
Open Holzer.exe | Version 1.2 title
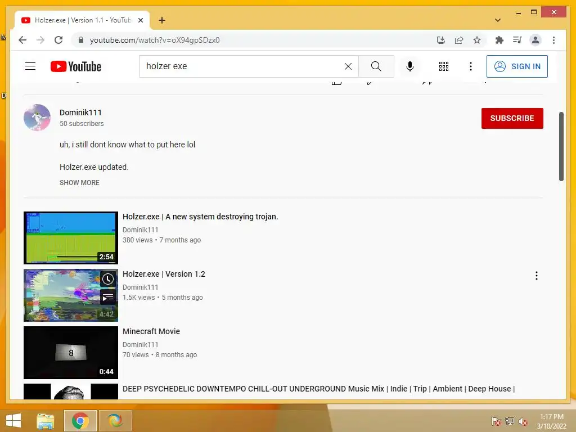point(164,274)
